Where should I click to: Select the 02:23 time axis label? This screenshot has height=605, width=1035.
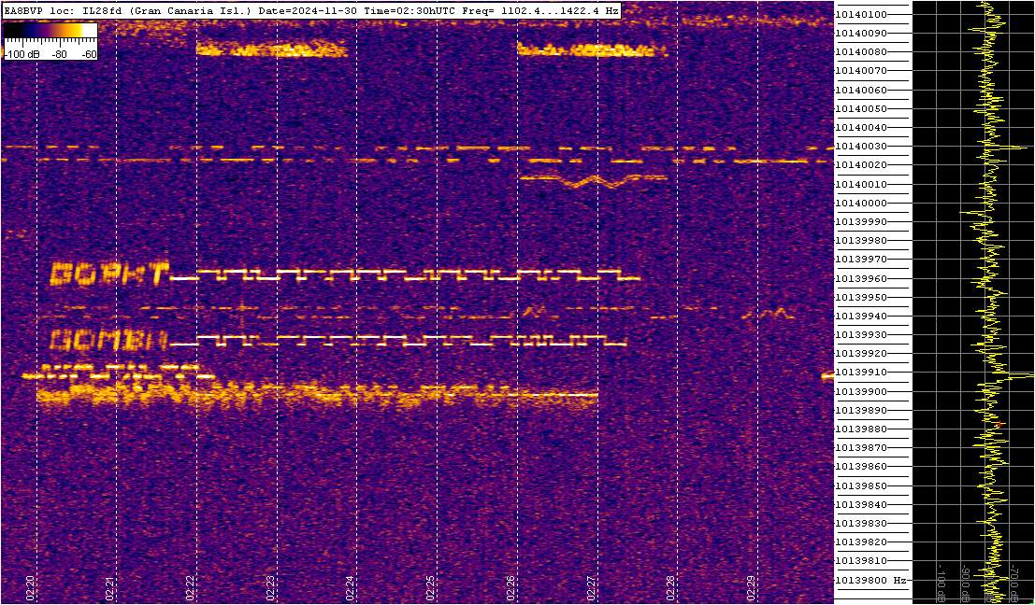pyautogui.click(x=270, y=586)
